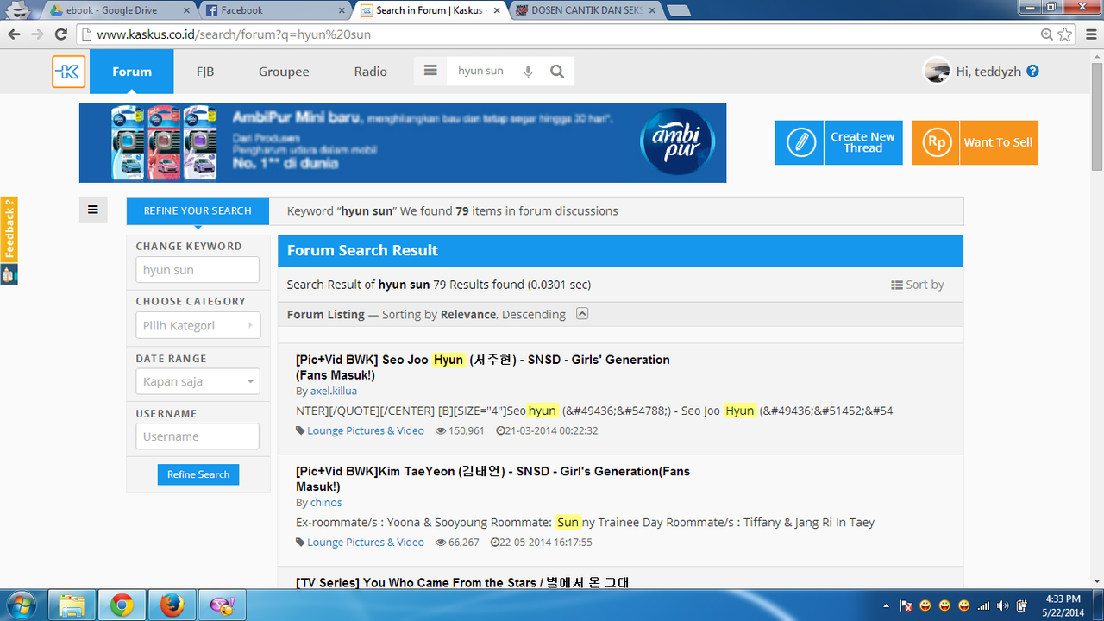Screen dimensions: 1104x621
Task: Click the magnifier search icon
Action: [x=557, y=72]
